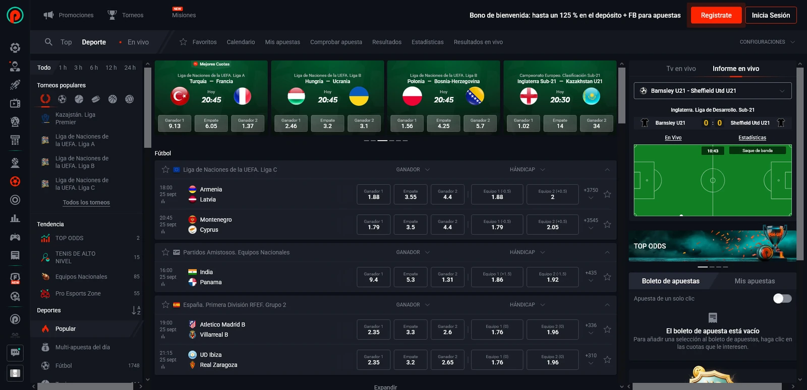Star the España Primera División RFEF league
The width and height of the screenshot is (807, 390).
[x=165, y=304]
